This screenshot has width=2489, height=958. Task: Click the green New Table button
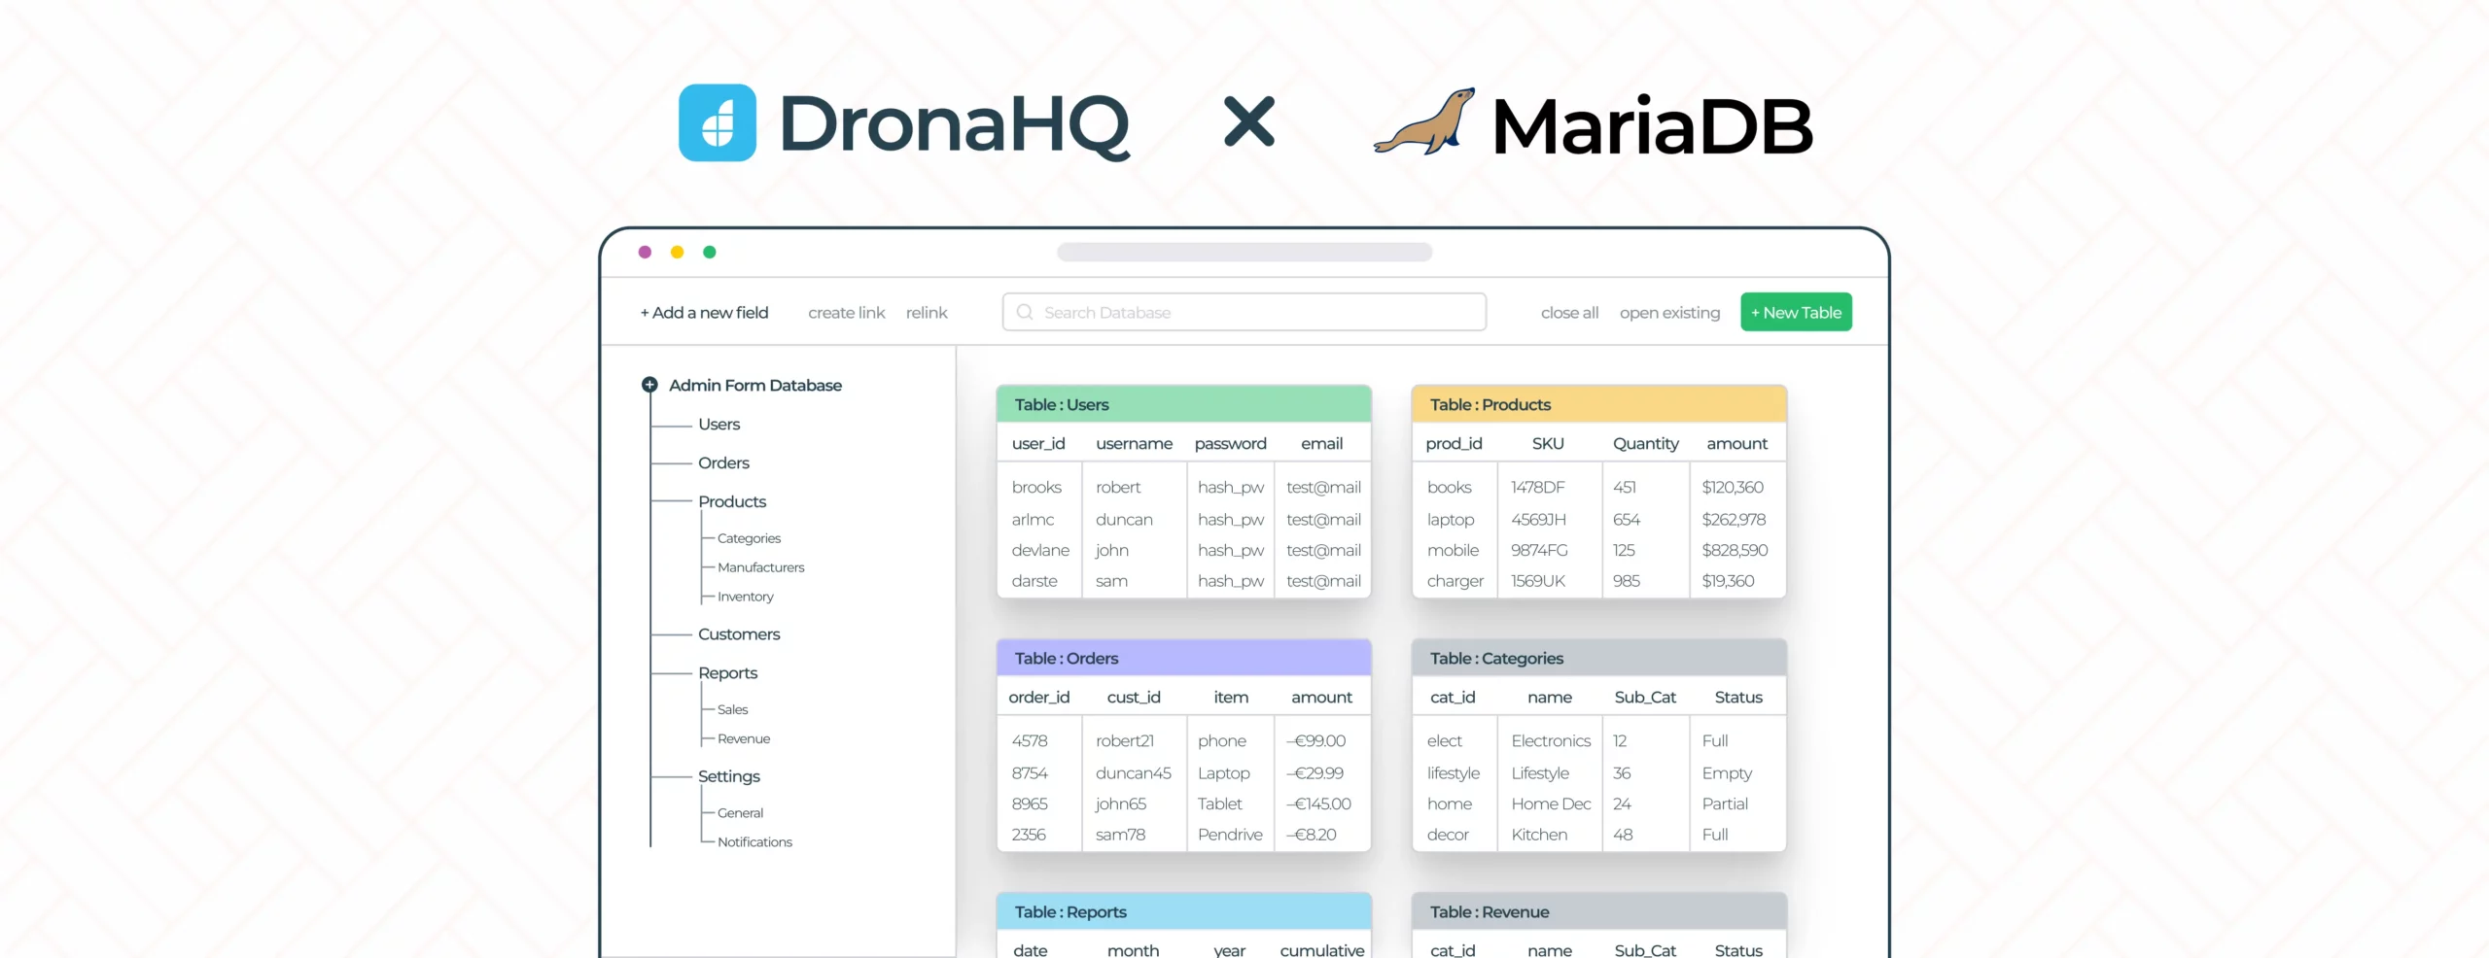click(1796, 312)
